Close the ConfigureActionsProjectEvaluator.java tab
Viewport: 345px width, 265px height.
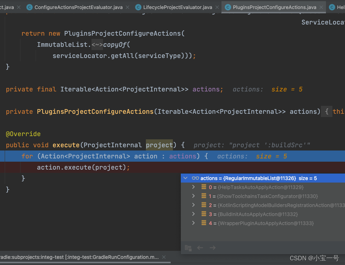pyautogui.click(x=127, y=7)
